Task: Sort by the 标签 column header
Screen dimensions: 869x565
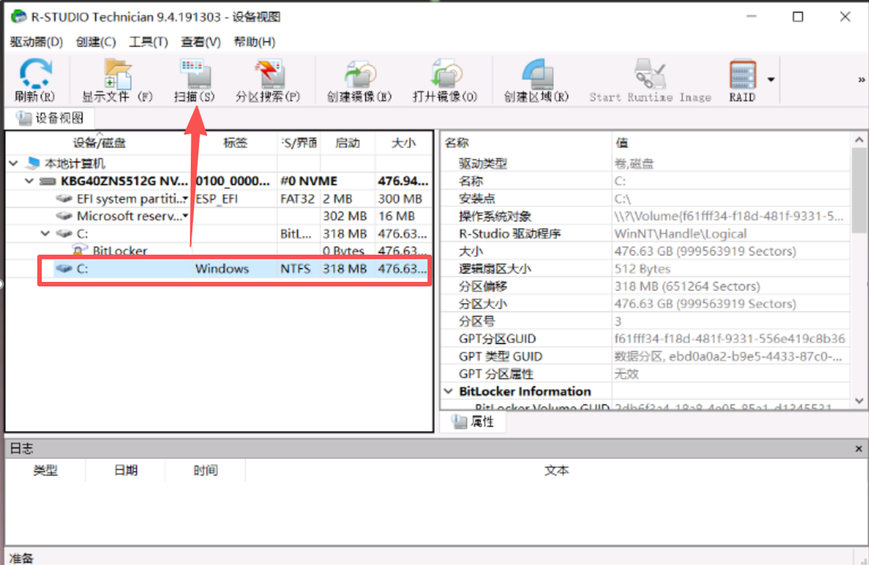Action: click(x=235, y=143)
